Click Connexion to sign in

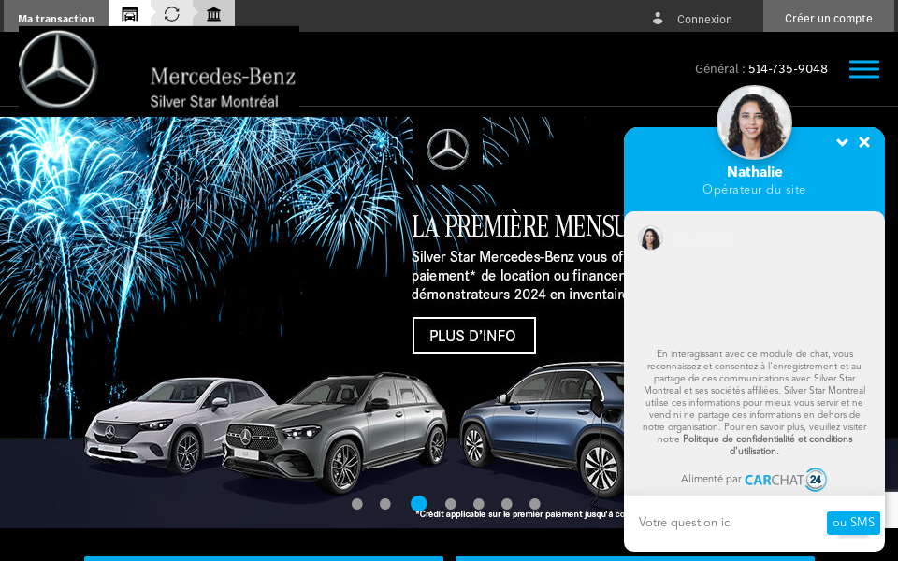click(704, 19)
